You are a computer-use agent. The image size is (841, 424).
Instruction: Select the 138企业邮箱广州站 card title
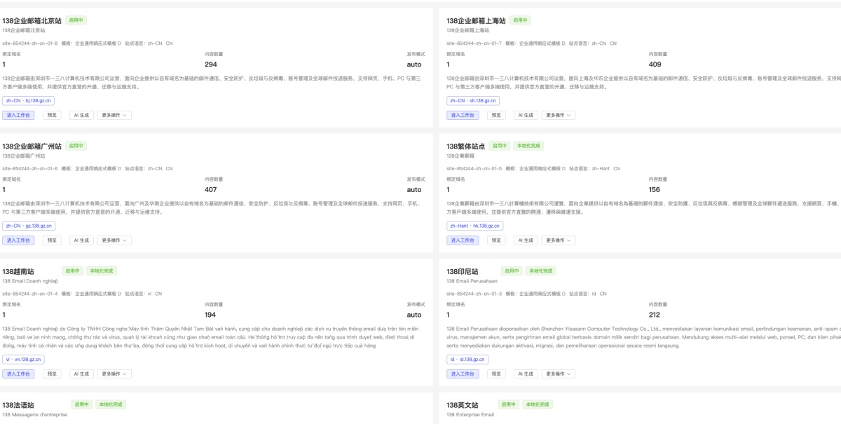[32, 146]
